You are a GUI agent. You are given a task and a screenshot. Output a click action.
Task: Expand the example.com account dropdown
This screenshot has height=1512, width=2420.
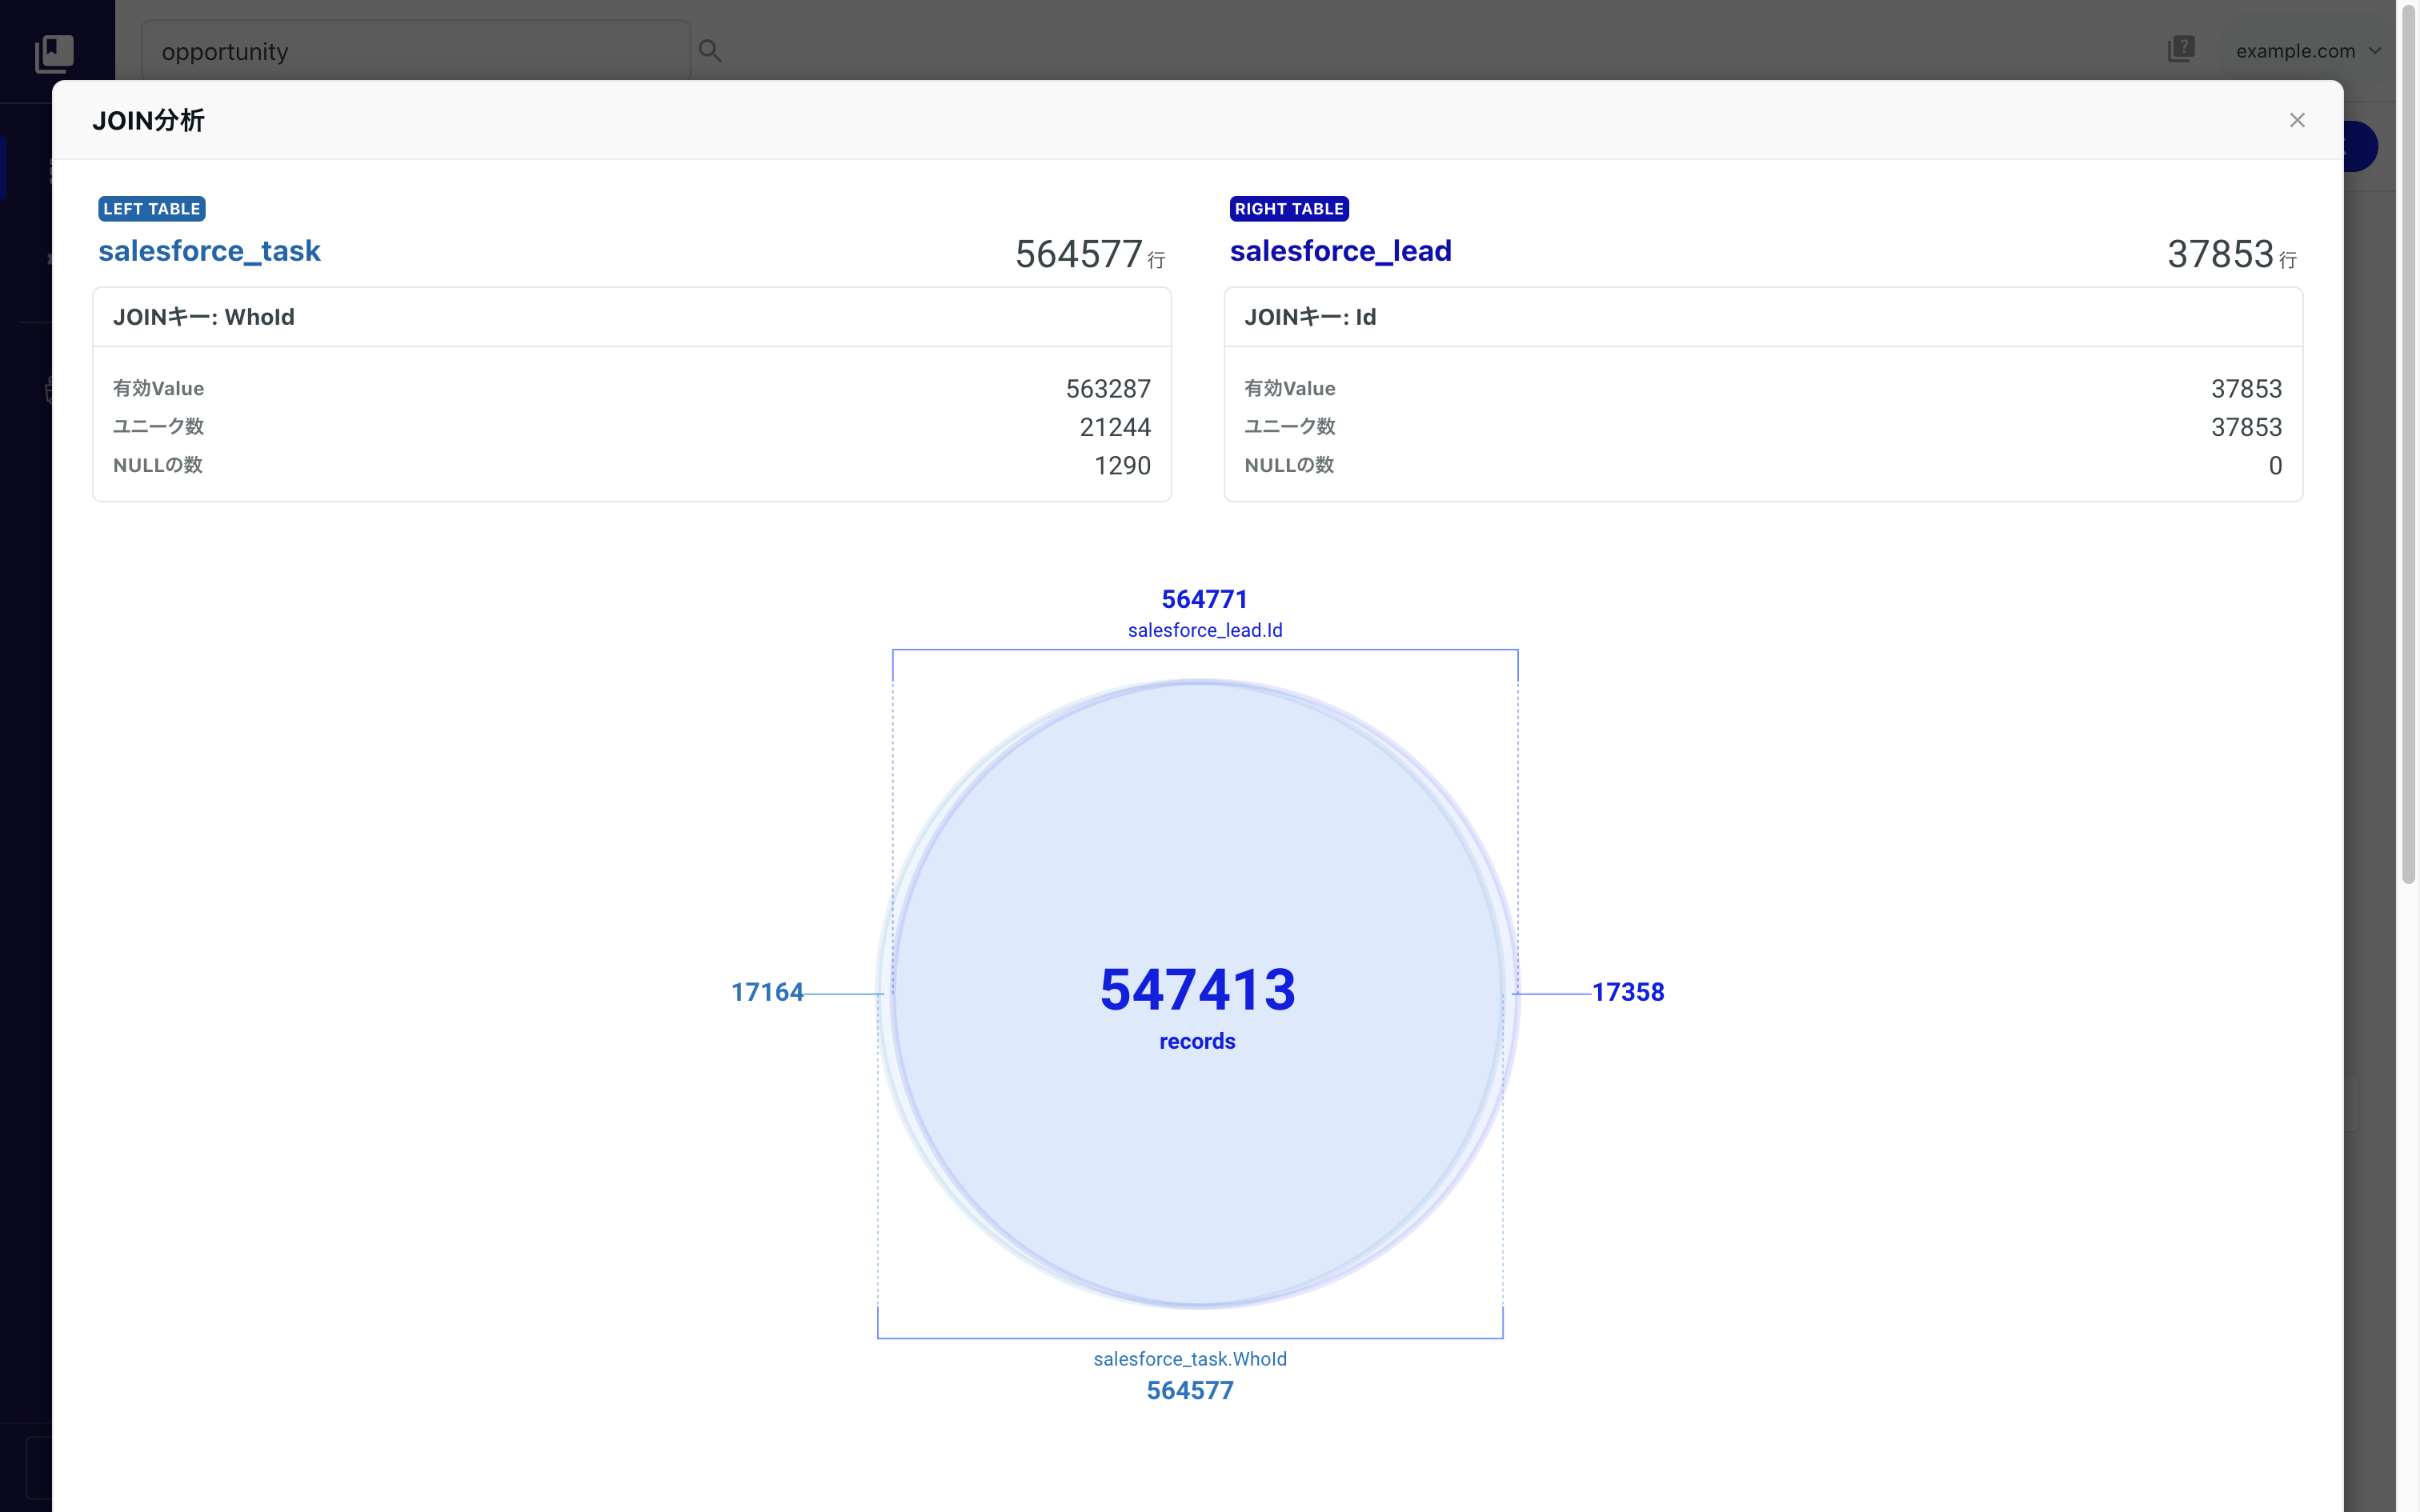pyautogui.click(x=2308, y=51)
